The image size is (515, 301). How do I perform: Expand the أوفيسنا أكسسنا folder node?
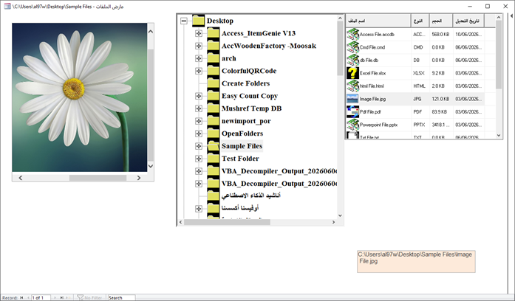[198, 209]
